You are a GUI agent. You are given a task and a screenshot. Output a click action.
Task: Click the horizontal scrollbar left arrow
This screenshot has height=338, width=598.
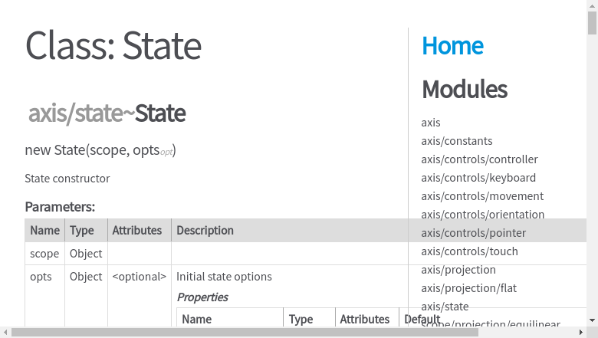click(x=5, y=333)
